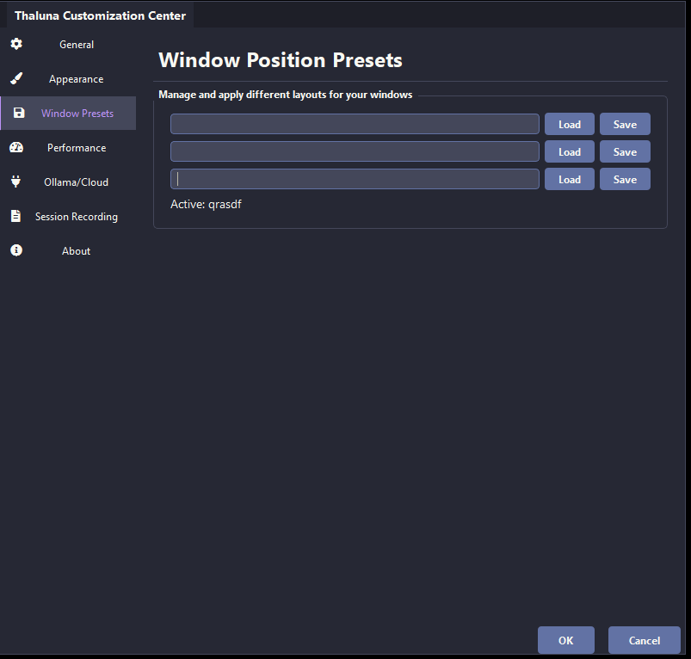Click the Performance gauge icon

coord(16,147)
